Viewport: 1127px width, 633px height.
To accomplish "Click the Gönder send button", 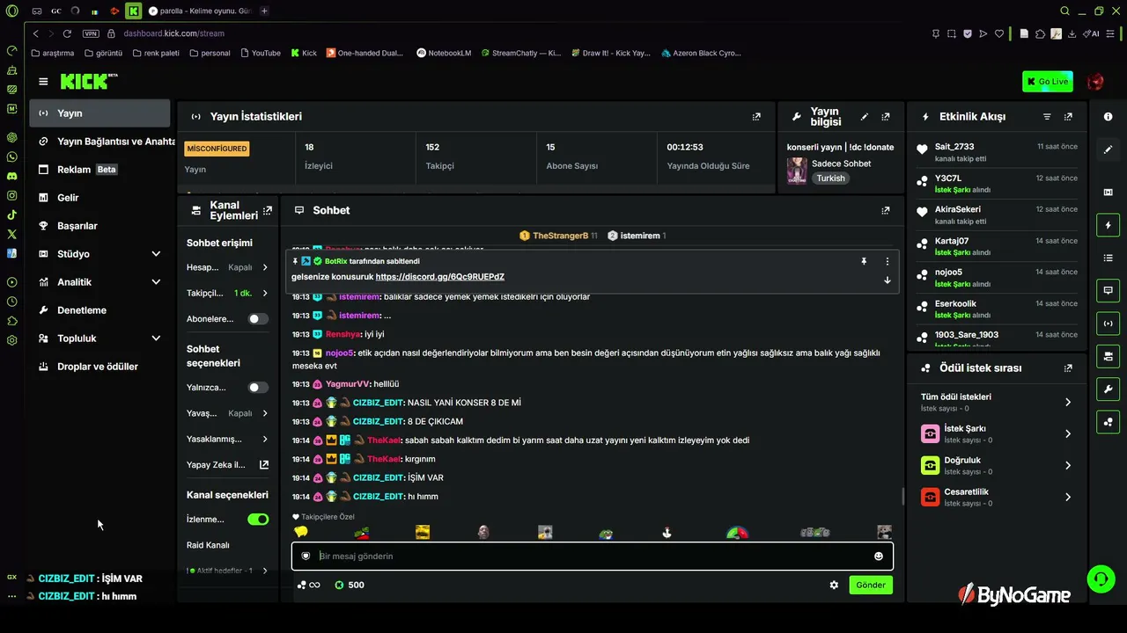I will [x=871, y=585].
